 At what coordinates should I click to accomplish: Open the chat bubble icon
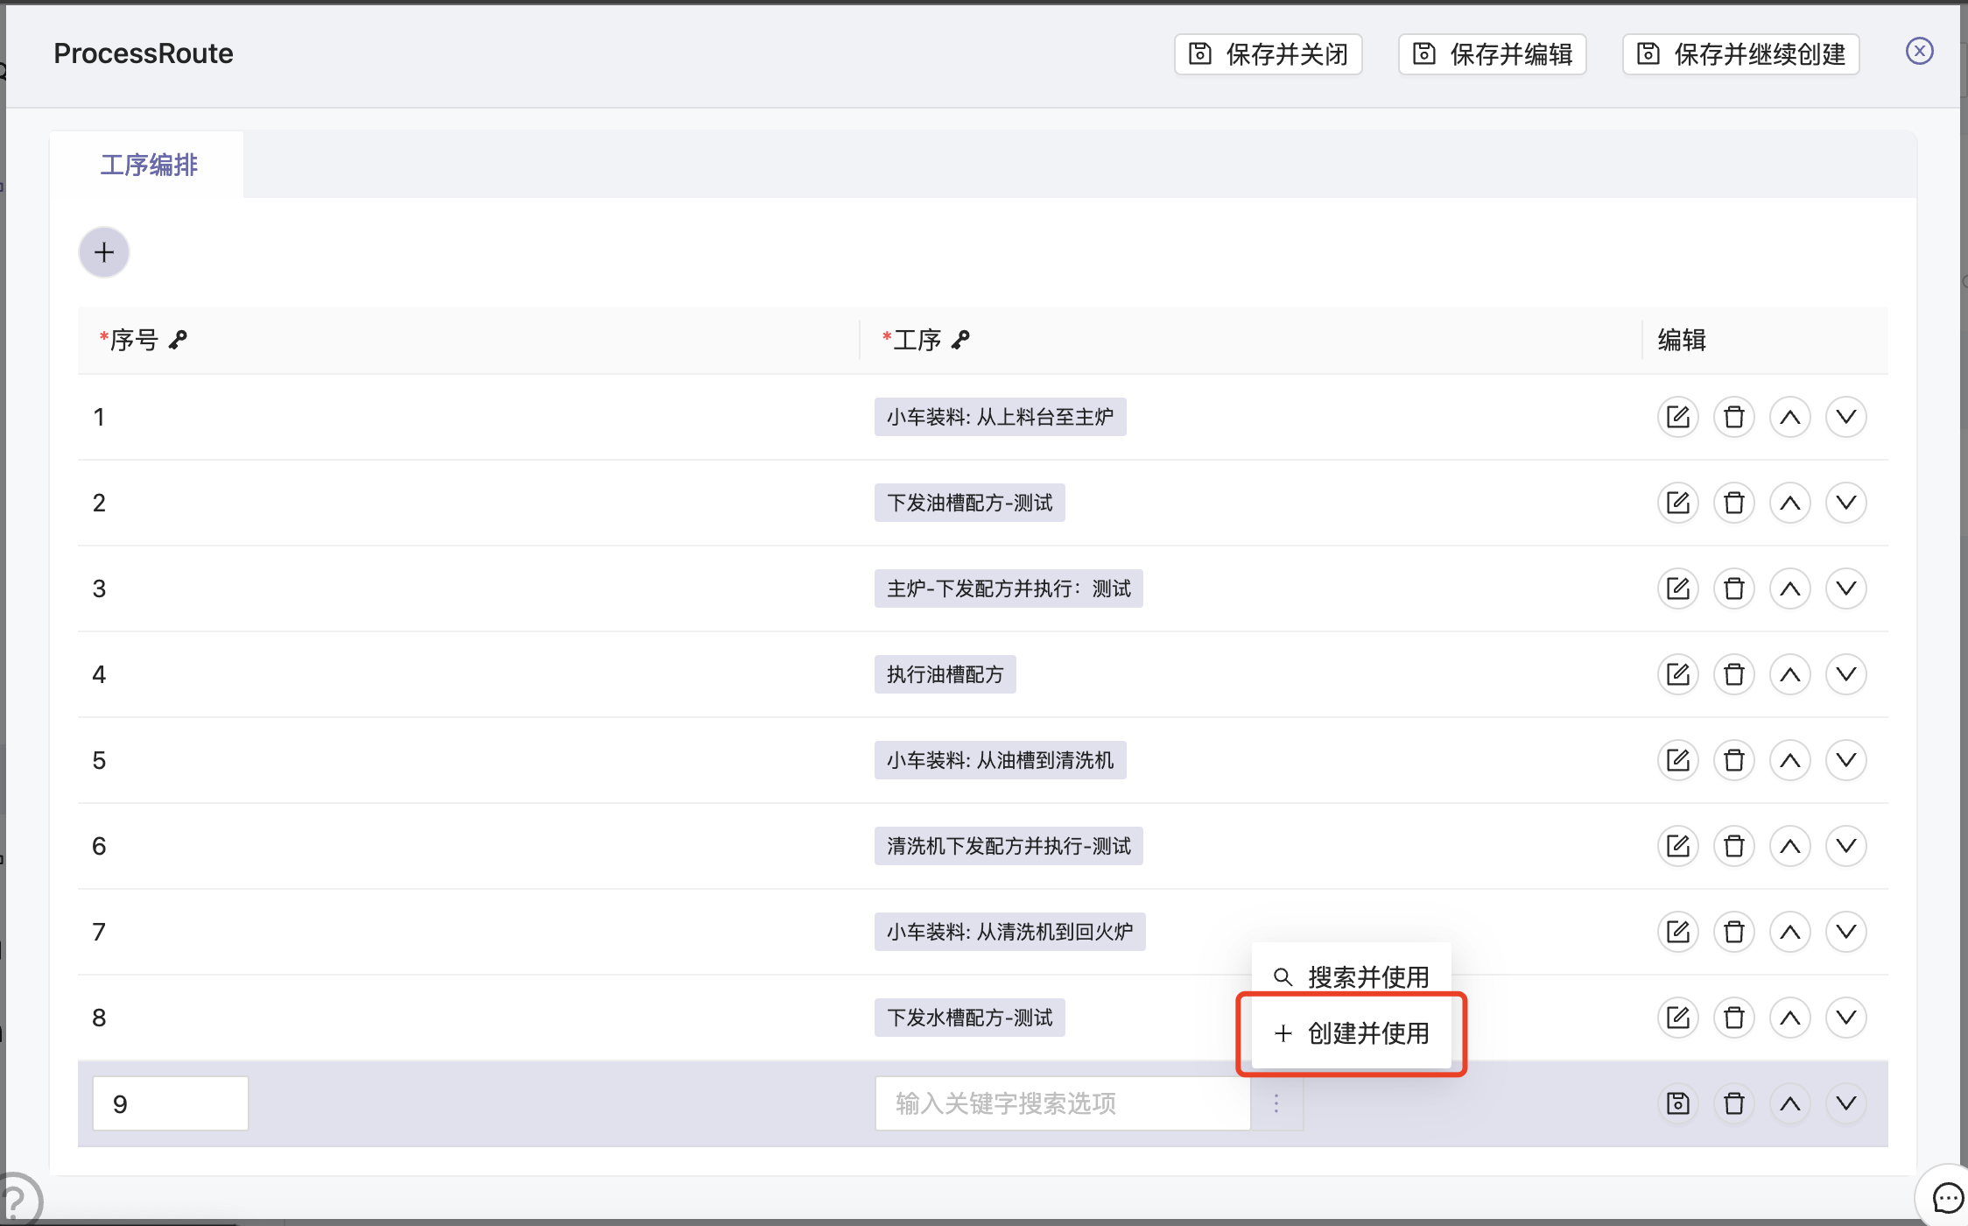point(1947,1197)
